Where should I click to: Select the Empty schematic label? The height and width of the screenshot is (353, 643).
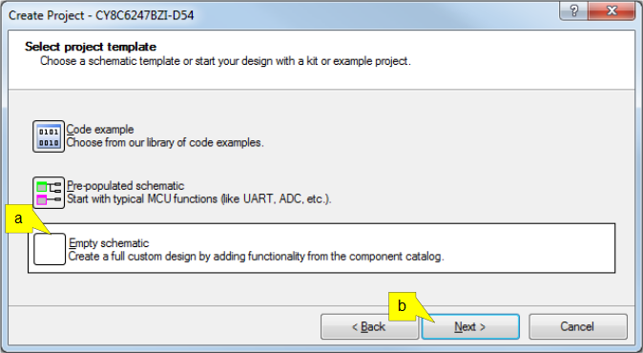[109, 243]
